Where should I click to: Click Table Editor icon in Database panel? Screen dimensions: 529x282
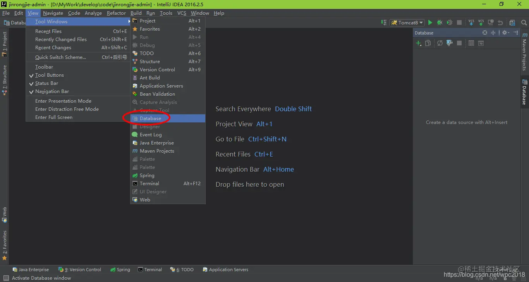[x=471, y=43]
